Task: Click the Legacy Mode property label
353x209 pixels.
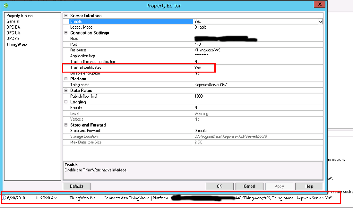Action: point(81,27)
